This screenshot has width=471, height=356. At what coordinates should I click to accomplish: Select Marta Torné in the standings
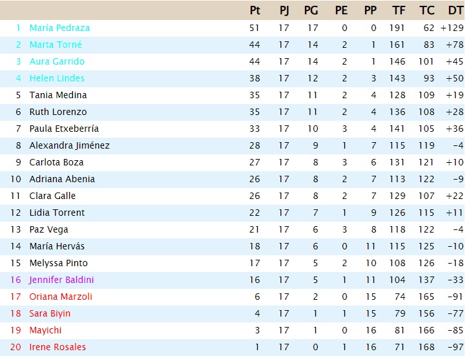pos(56,45)
